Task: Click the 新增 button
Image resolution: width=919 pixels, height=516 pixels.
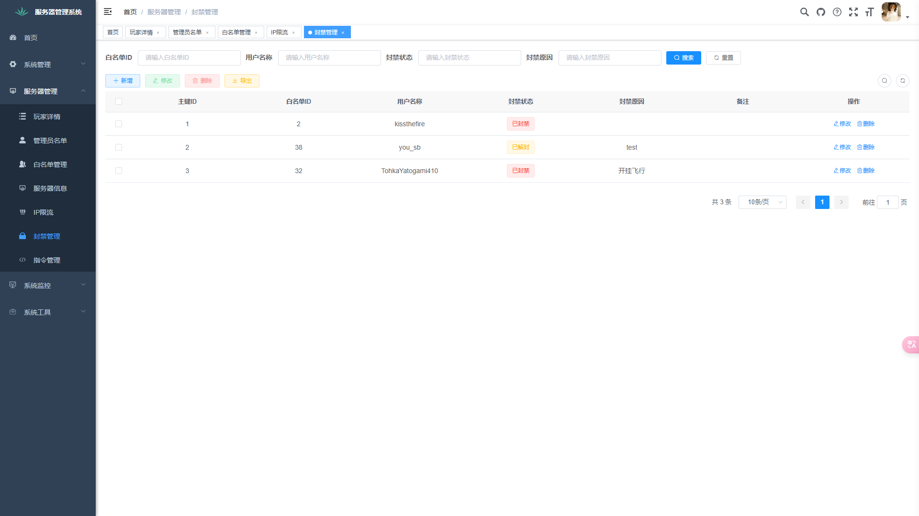Action: click(x=123, y=81)
